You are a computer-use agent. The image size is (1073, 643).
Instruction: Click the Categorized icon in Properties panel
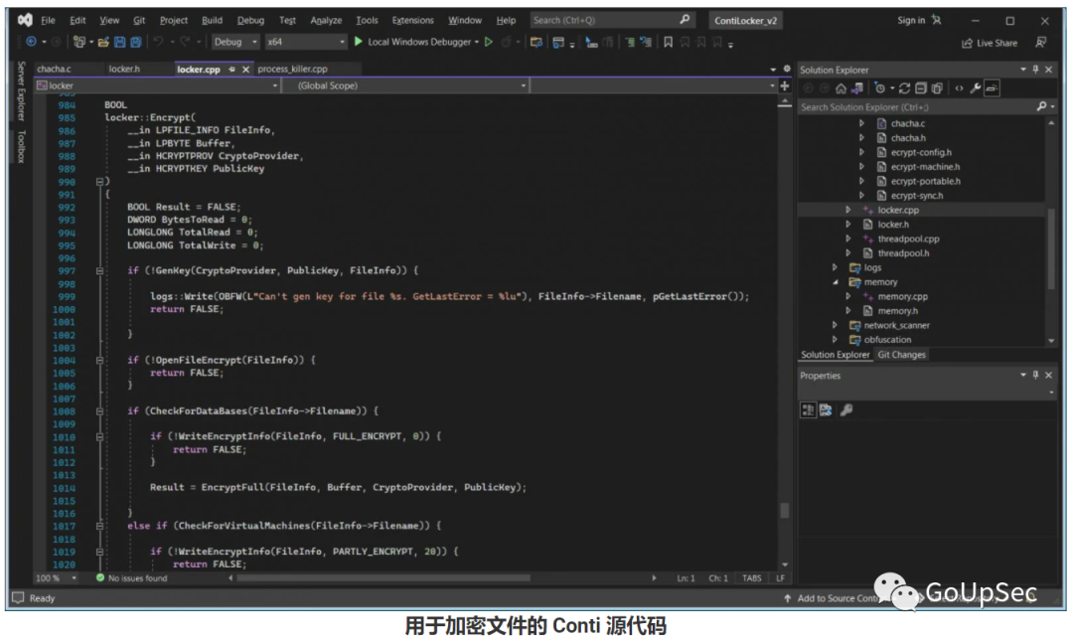808,409
